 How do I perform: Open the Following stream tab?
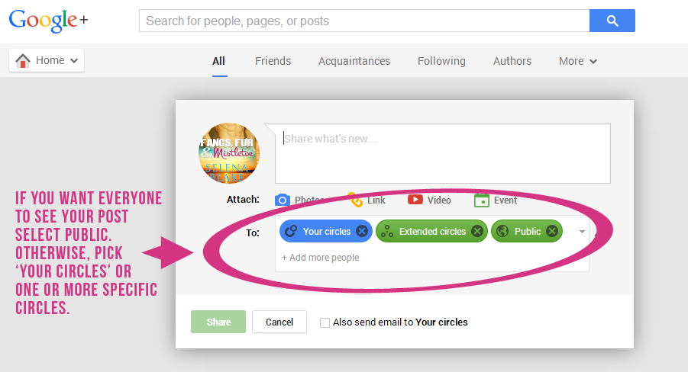point(441,61)
